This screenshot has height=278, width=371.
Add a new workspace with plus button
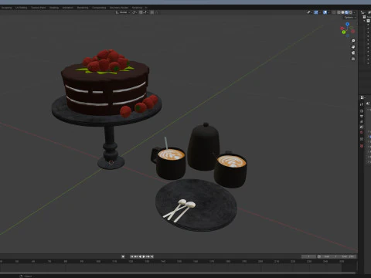tap(146, 8)
